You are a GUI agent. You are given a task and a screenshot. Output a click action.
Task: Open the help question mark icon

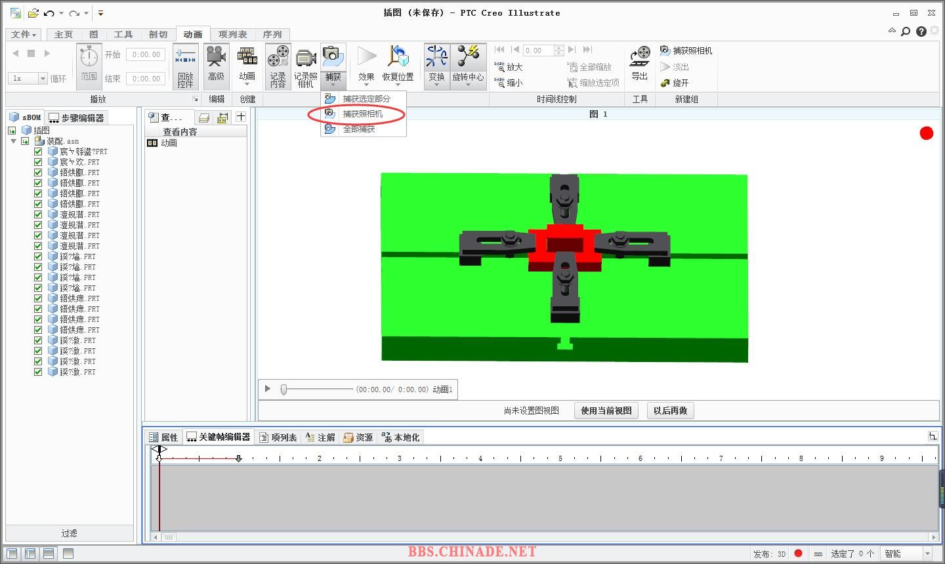921,31
